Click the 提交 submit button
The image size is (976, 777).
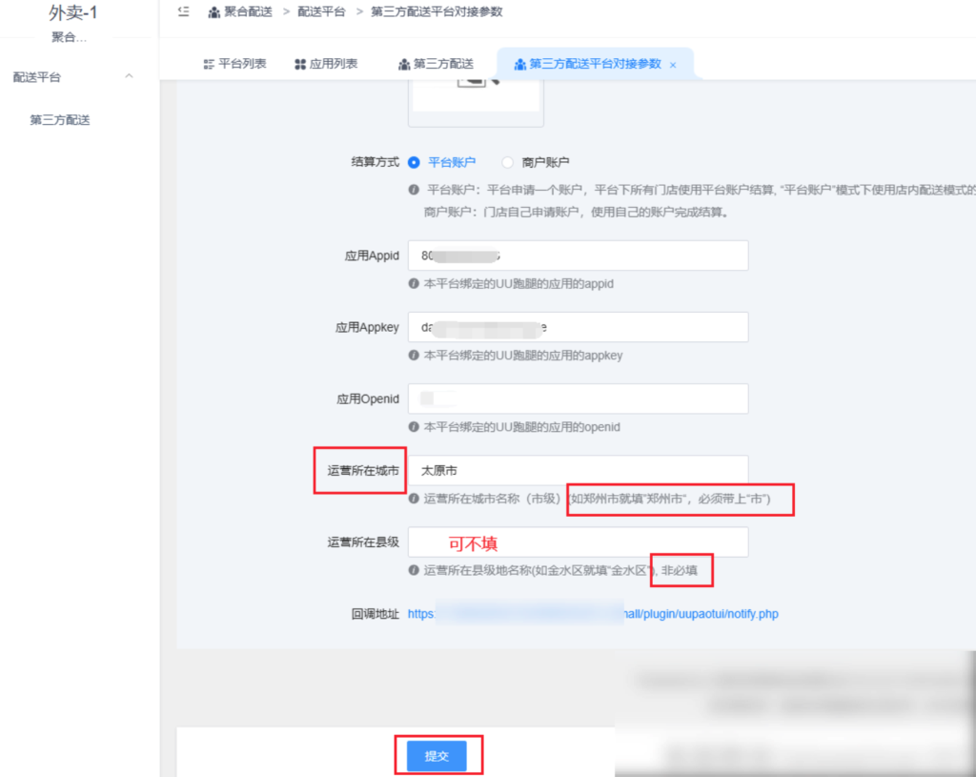(437, 756)
